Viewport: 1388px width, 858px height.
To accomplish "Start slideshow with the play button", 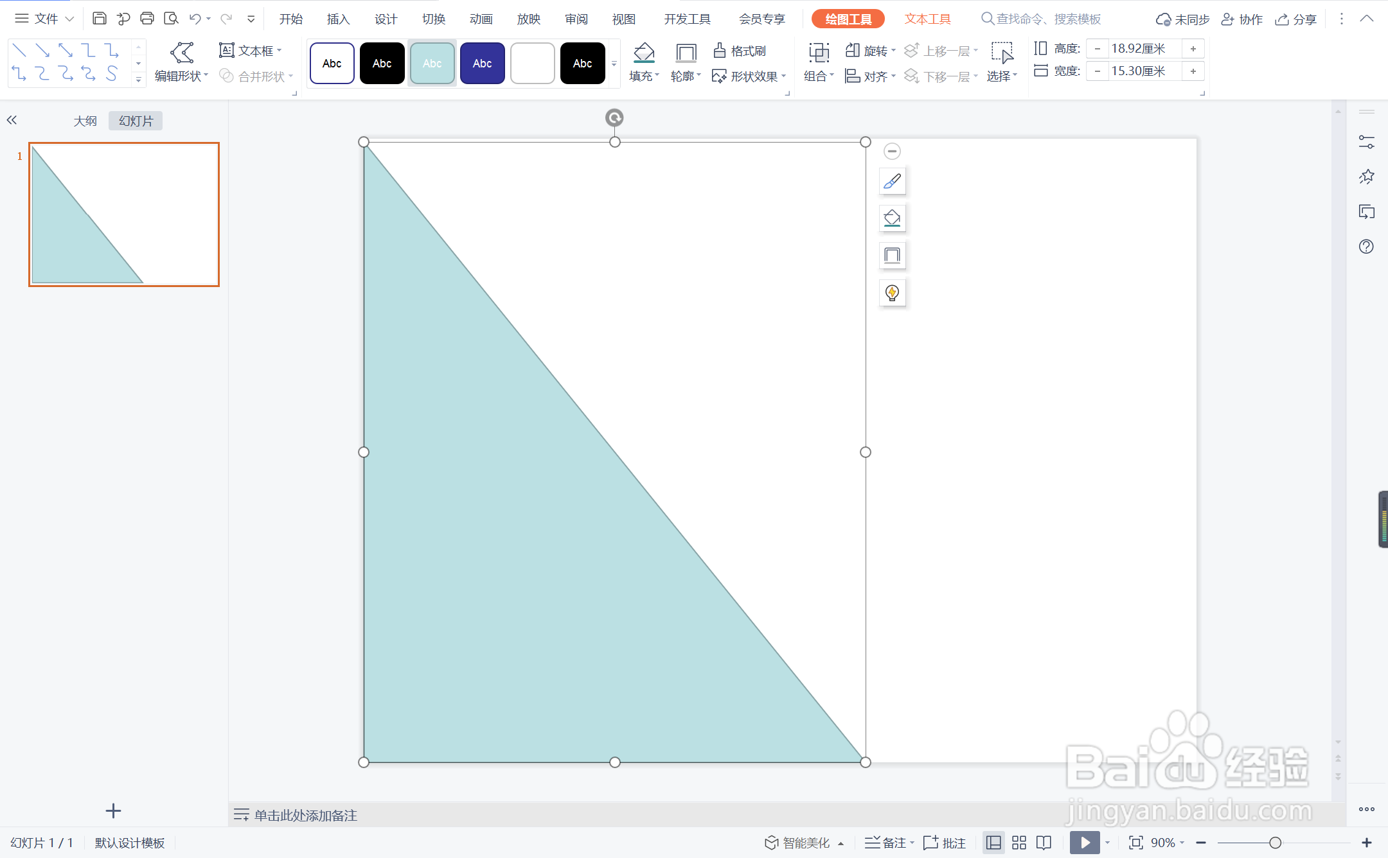I will [1085, 843].
